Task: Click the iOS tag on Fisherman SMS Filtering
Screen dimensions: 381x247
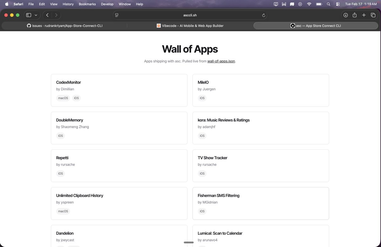Action: point(202,211)
